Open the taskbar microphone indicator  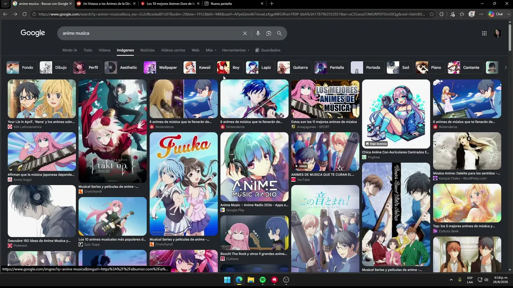click(460, 280)
